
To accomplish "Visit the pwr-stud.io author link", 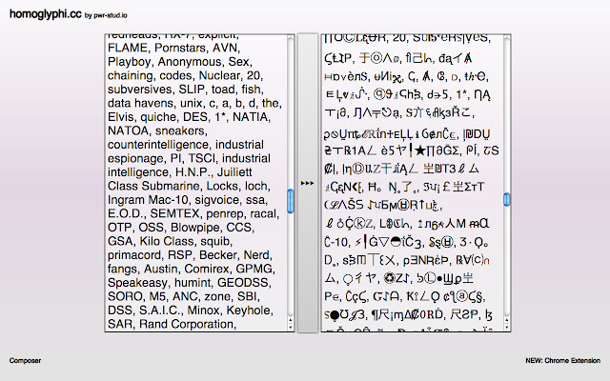I will (x=111, y=16).
